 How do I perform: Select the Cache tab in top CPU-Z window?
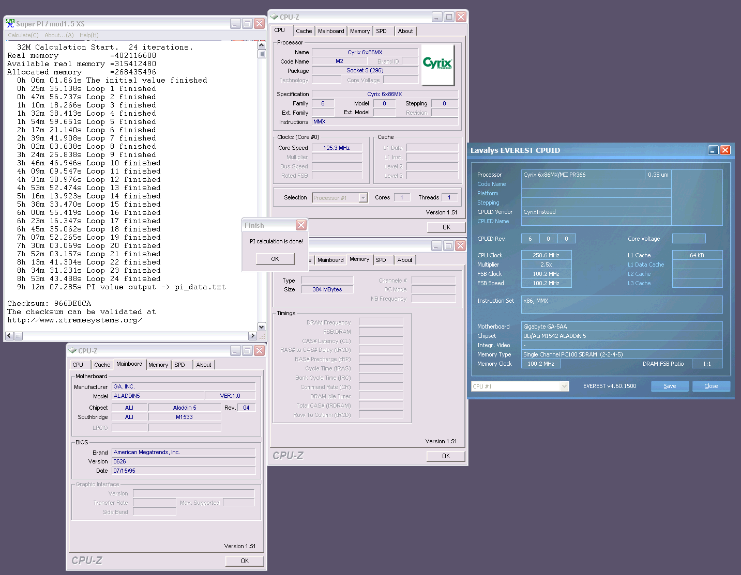click(304, 31)
